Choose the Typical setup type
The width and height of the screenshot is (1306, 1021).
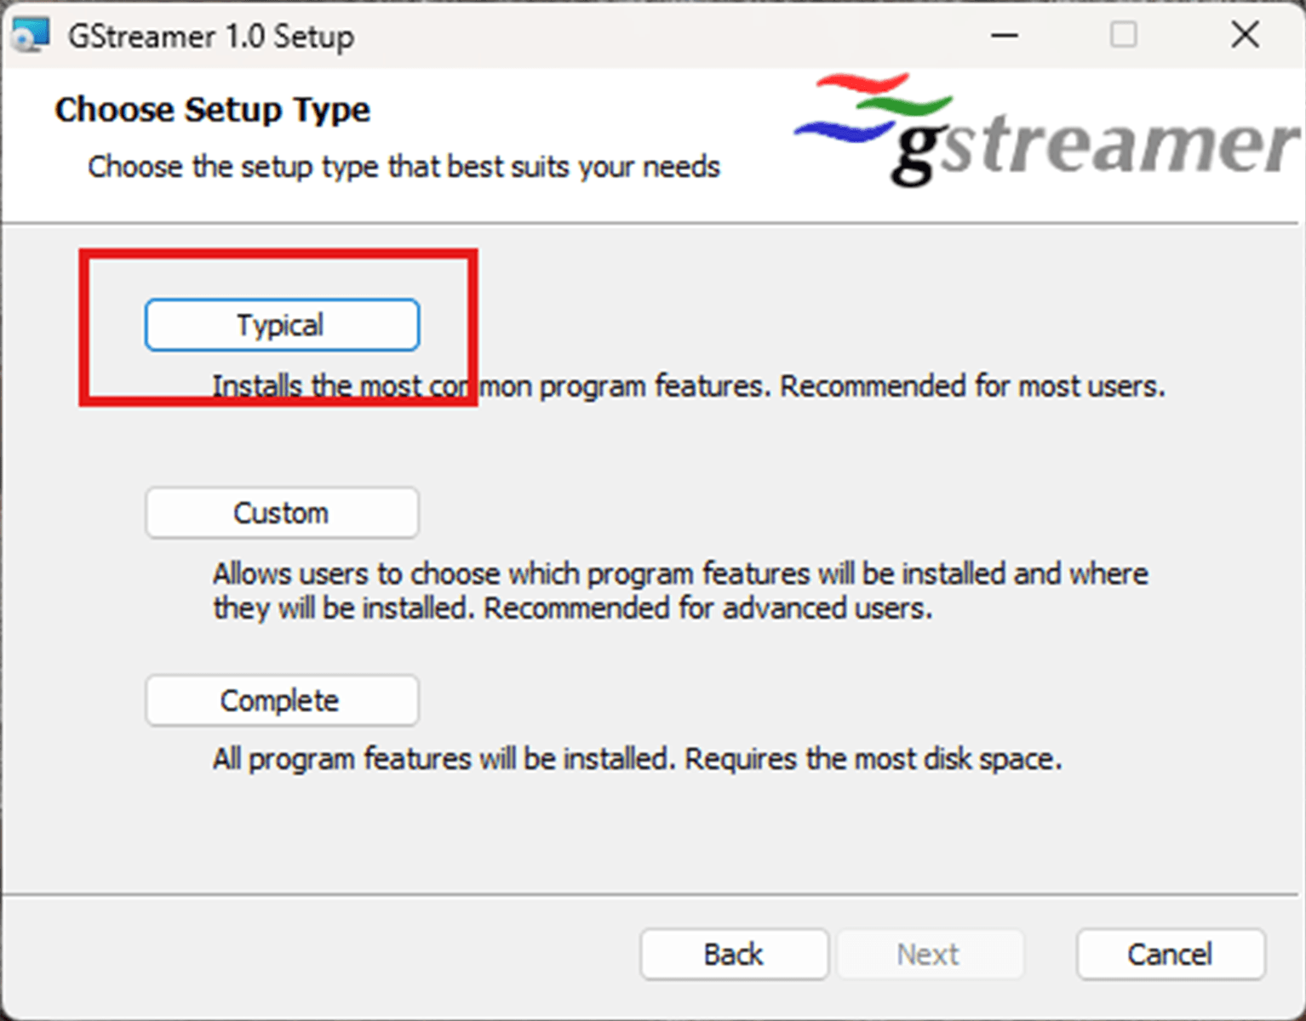point(282,325)
